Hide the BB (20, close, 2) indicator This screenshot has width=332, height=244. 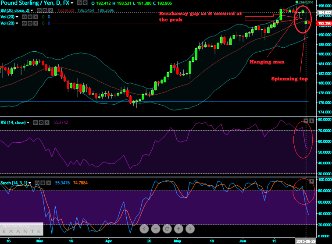(x=39, y=11)
